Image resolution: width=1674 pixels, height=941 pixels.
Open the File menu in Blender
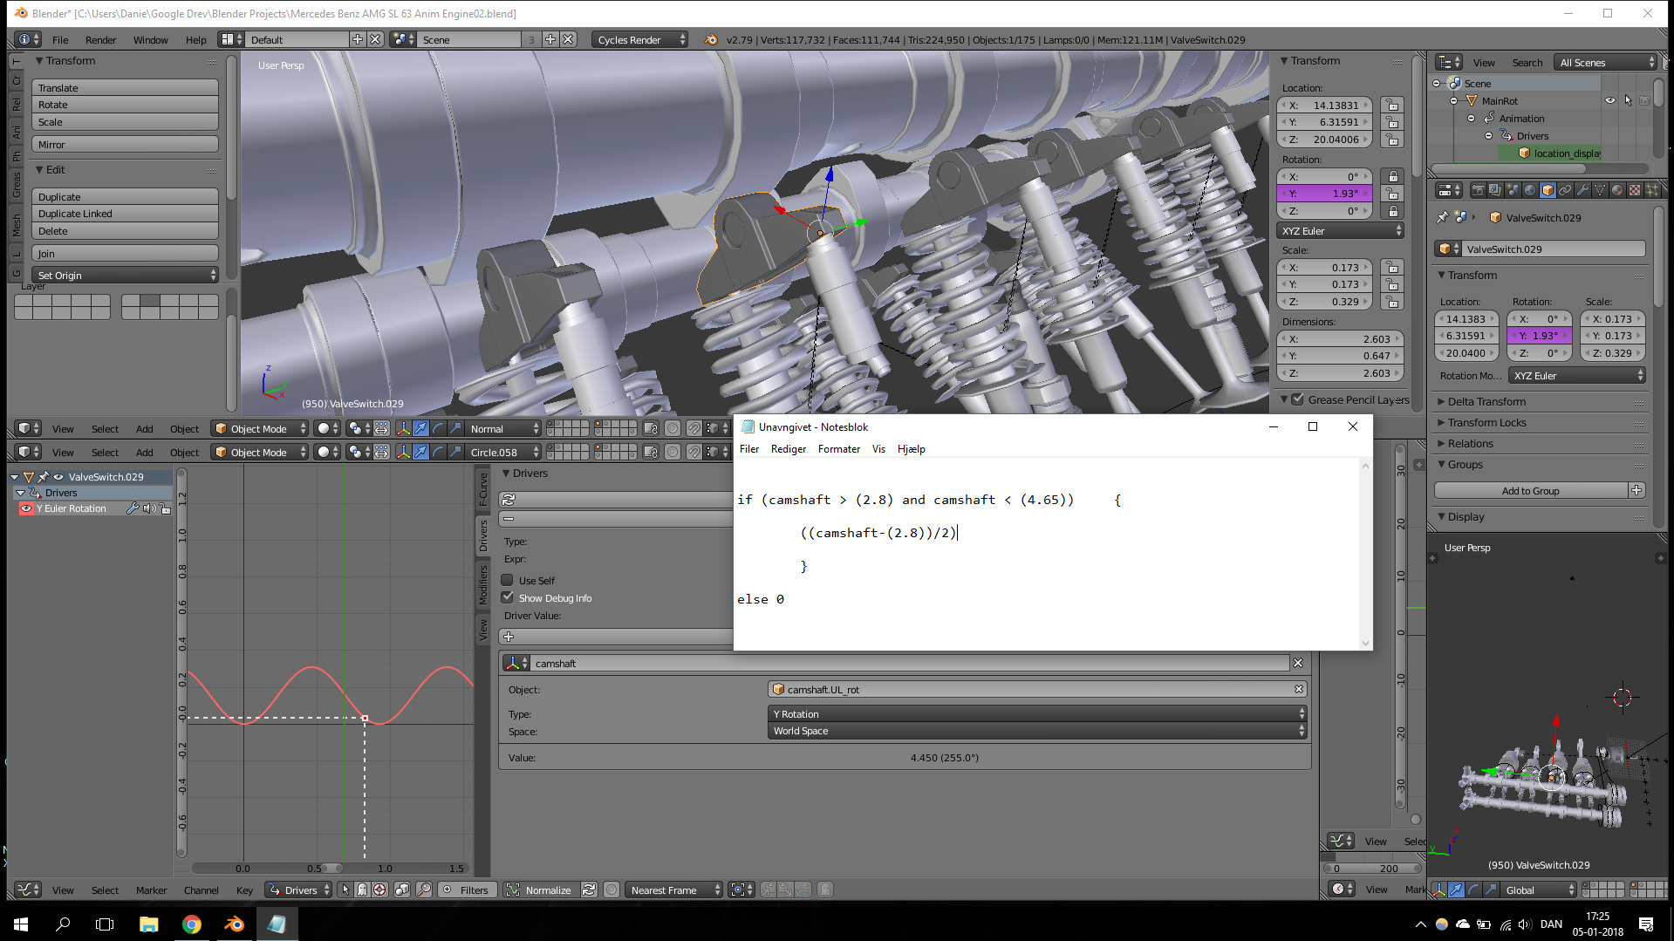[60, 39]
